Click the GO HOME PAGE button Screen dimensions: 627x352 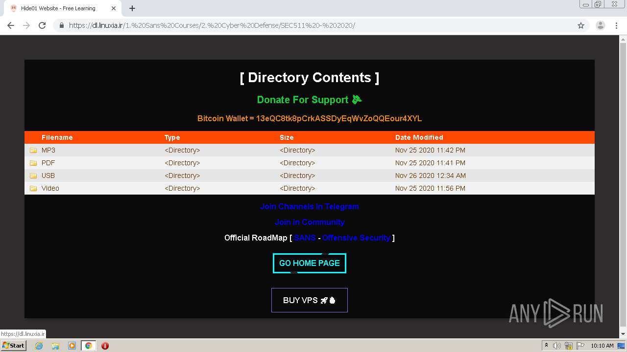click(310, 263)
